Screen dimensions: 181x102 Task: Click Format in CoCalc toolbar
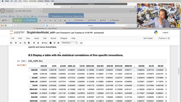pyautogui.click(x=92, y=20)
